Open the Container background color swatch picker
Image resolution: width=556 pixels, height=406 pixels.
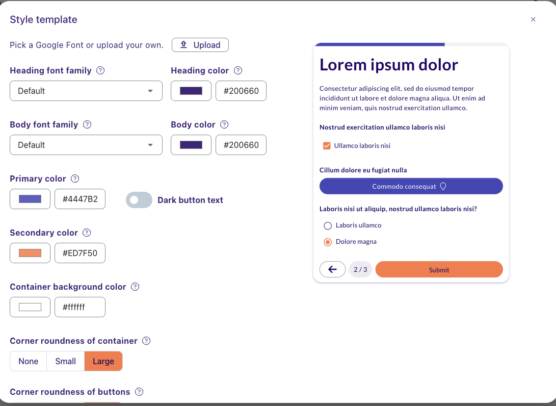tap(30, 307)
